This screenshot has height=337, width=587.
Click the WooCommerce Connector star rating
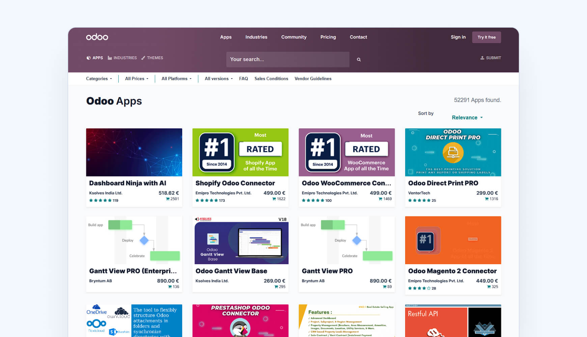[x=313, y=201]
